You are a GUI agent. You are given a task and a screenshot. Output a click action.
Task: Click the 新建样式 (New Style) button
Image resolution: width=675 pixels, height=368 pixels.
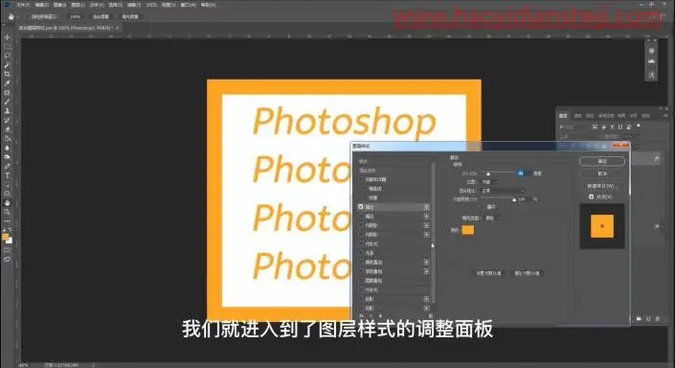click(602, 186)
